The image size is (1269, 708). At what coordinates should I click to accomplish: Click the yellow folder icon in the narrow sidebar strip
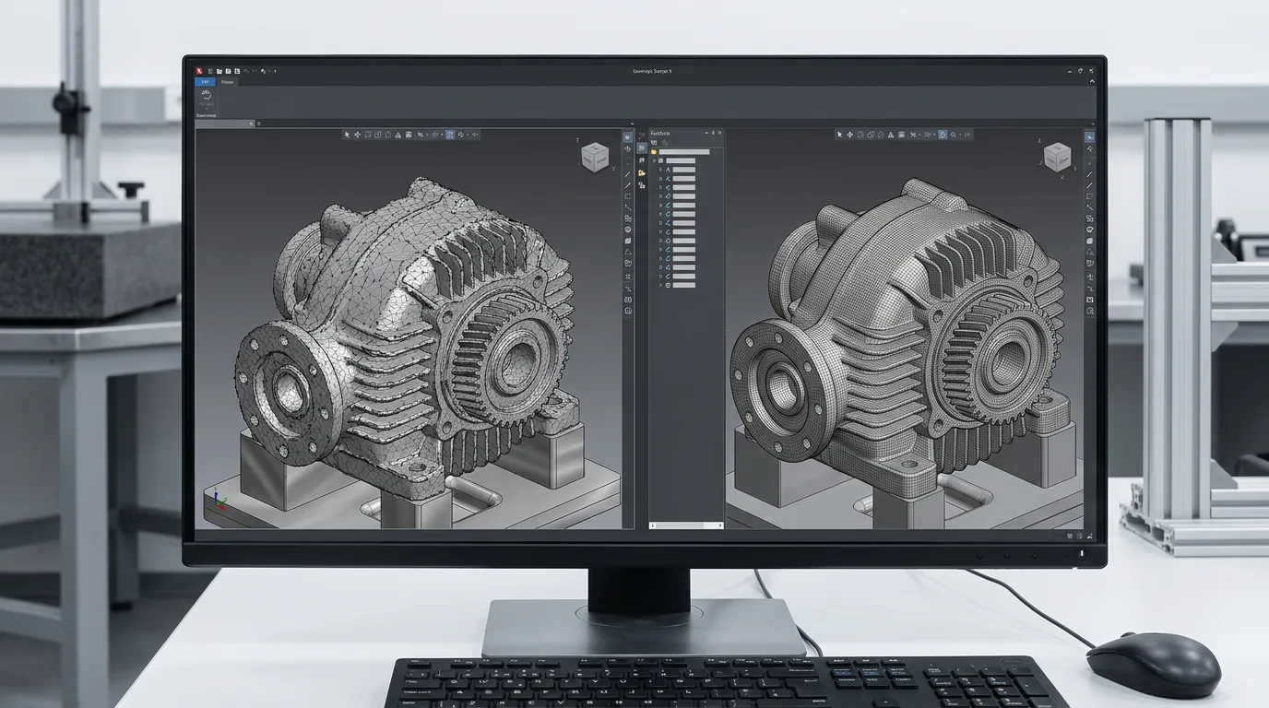(x=641, y=172)
